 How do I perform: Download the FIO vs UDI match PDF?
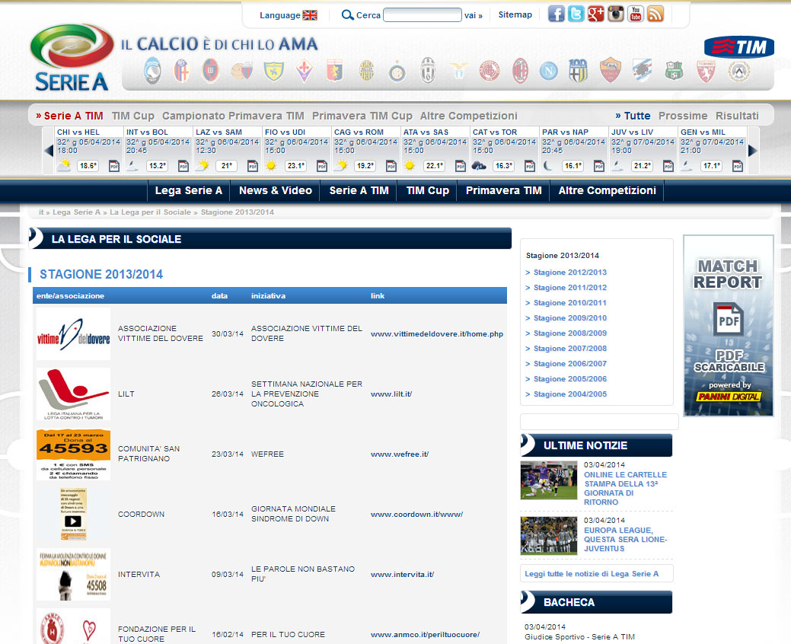point(322,166)
